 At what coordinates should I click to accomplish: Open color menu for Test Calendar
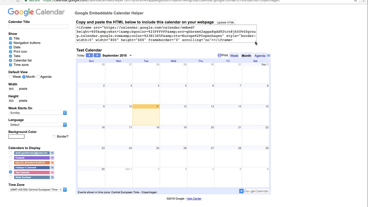pyautogui.click(x=52, y=172)
